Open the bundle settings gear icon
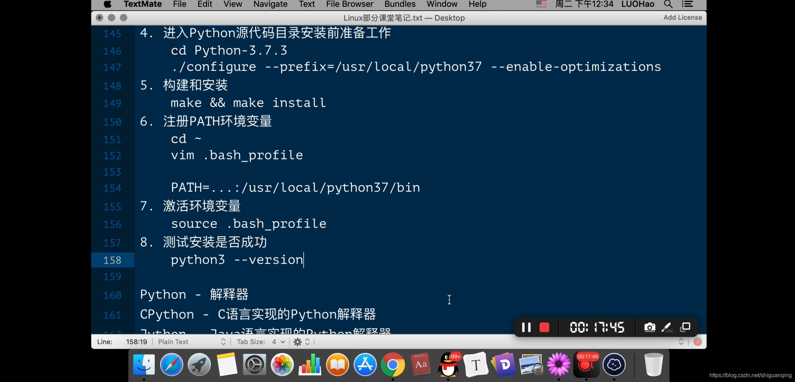This screenshot has height=382, width=795. pyautogui.click(x=297, y=342)
